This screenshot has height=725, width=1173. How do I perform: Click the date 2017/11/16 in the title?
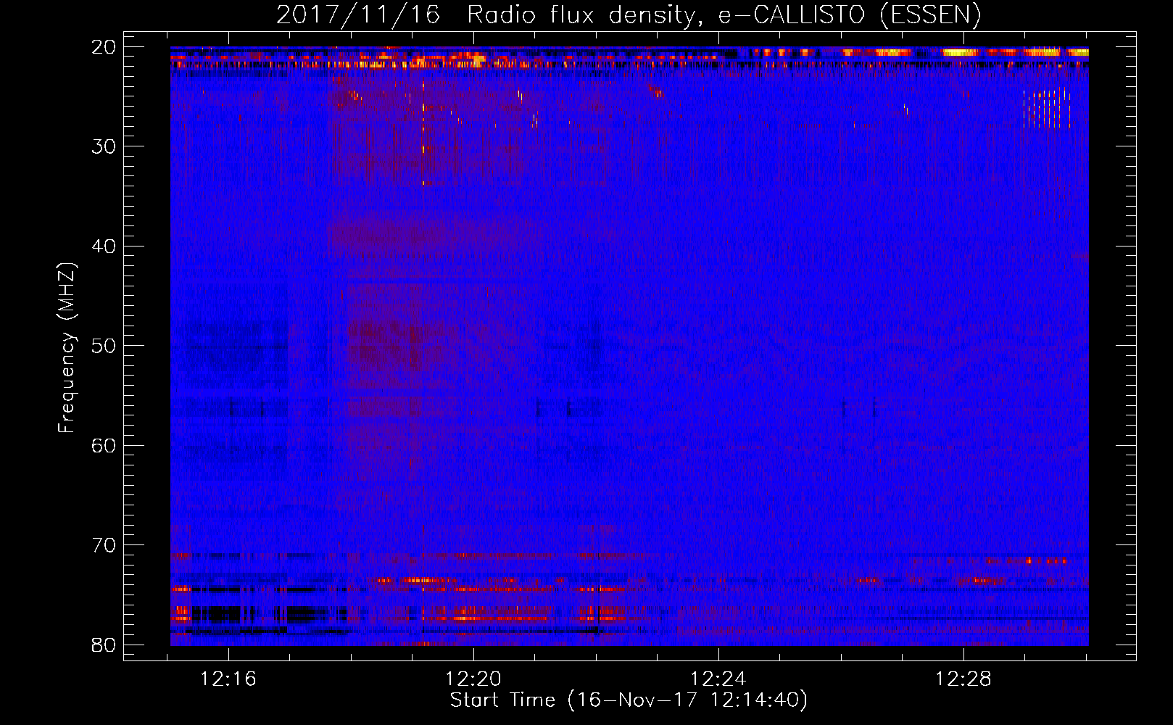pos(358,14)
